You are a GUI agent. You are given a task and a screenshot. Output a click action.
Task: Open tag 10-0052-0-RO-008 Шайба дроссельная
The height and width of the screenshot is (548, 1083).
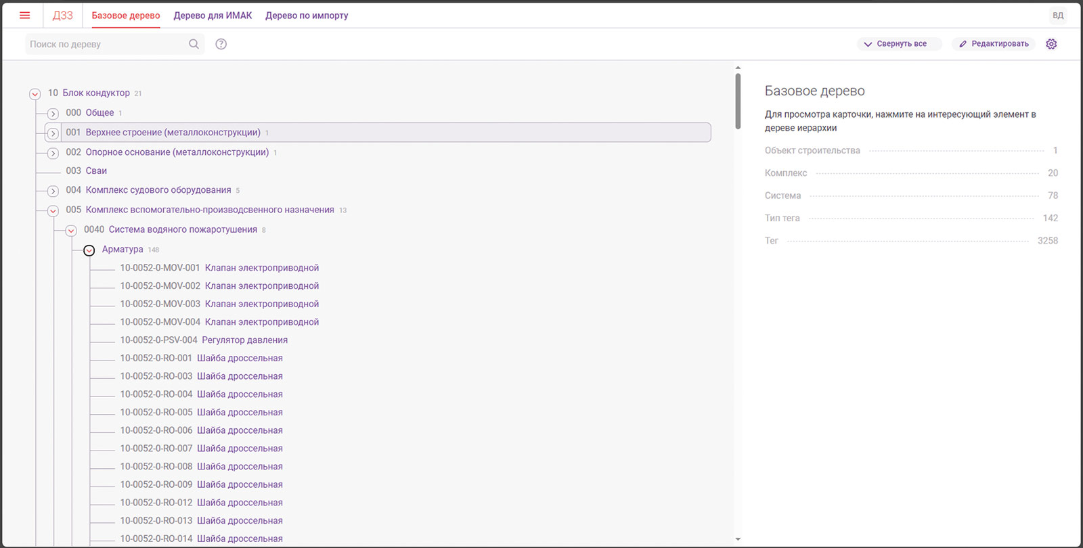coord(201,466)
